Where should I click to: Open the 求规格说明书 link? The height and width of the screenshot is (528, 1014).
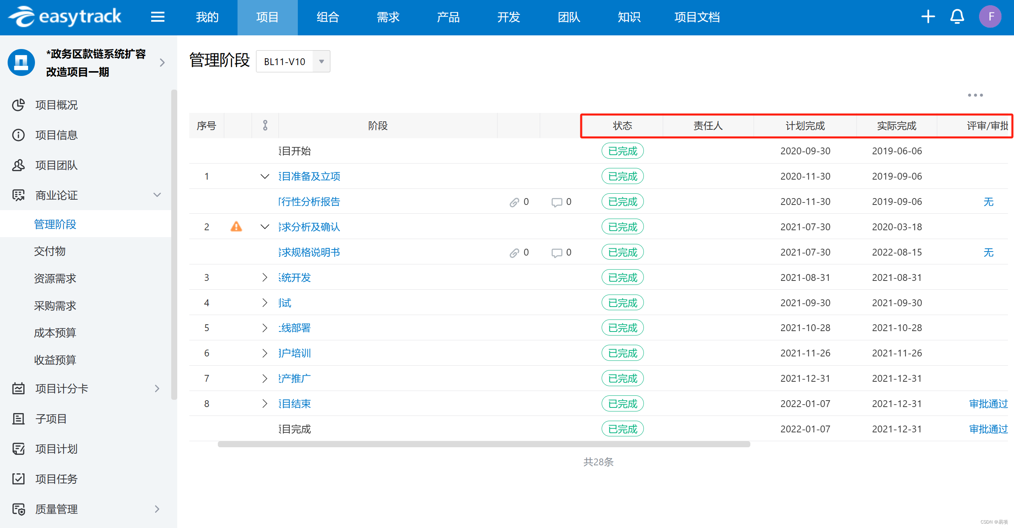tap(309, 252)
